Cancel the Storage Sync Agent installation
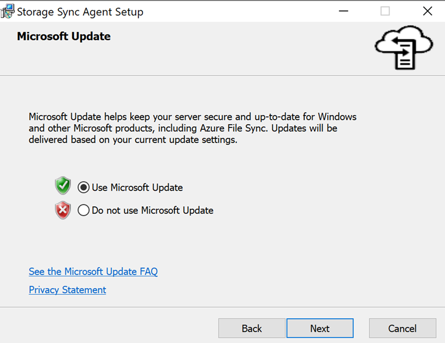 click(x=402, y=328)
